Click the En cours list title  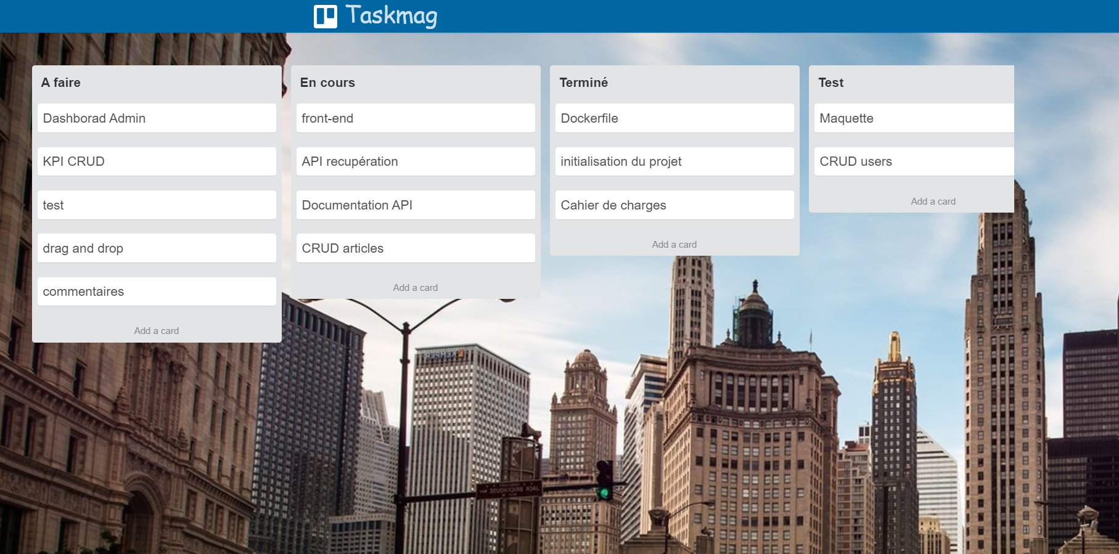(x=327, y=83)
